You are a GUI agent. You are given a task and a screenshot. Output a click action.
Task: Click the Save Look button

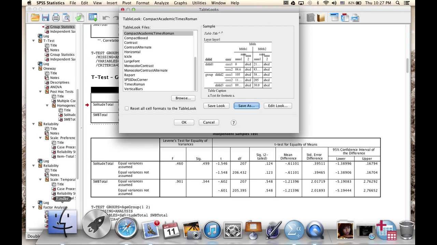click(x=216, y=106)
